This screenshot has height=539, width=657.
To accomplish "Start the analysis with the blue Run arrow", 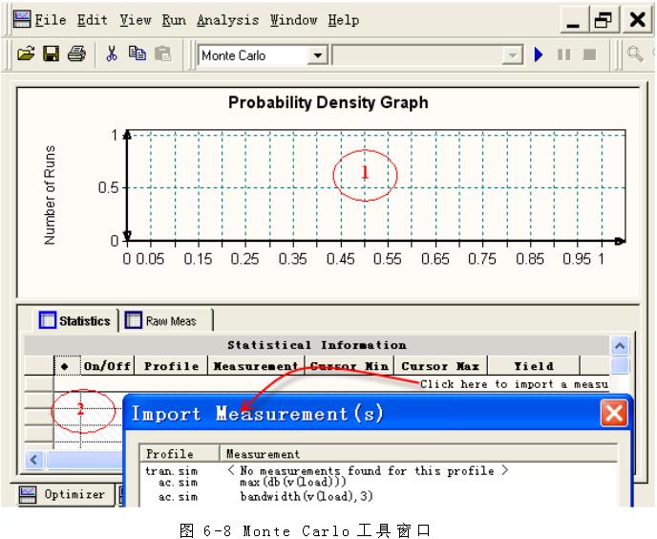I will pyautogui.click(x=539, y=54).
